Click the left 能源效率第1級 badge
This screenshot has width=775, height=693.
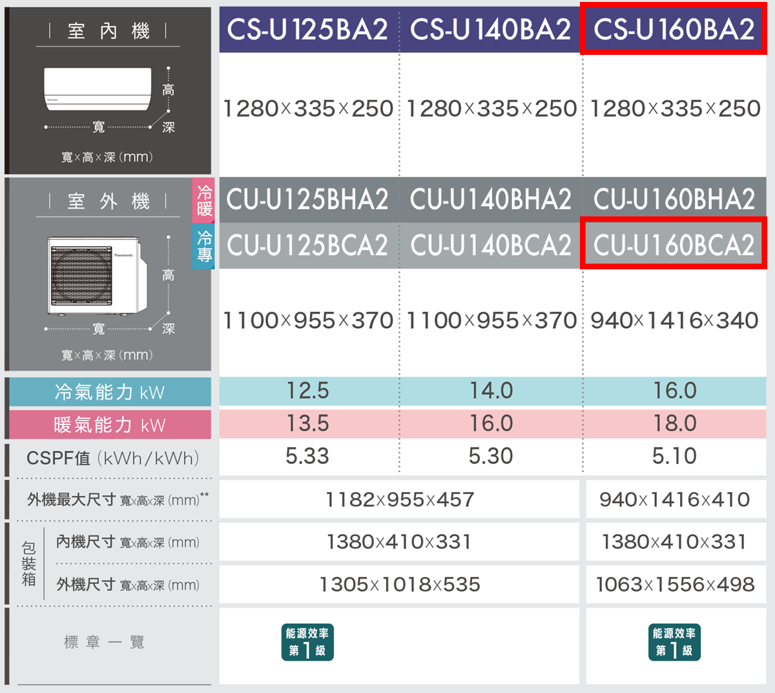pyautogui.click(x=307, y=642)
